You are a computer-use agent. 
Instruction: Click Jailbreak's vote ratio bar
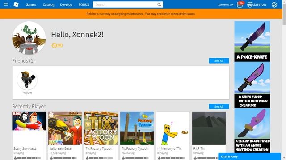tap(65, 158)
